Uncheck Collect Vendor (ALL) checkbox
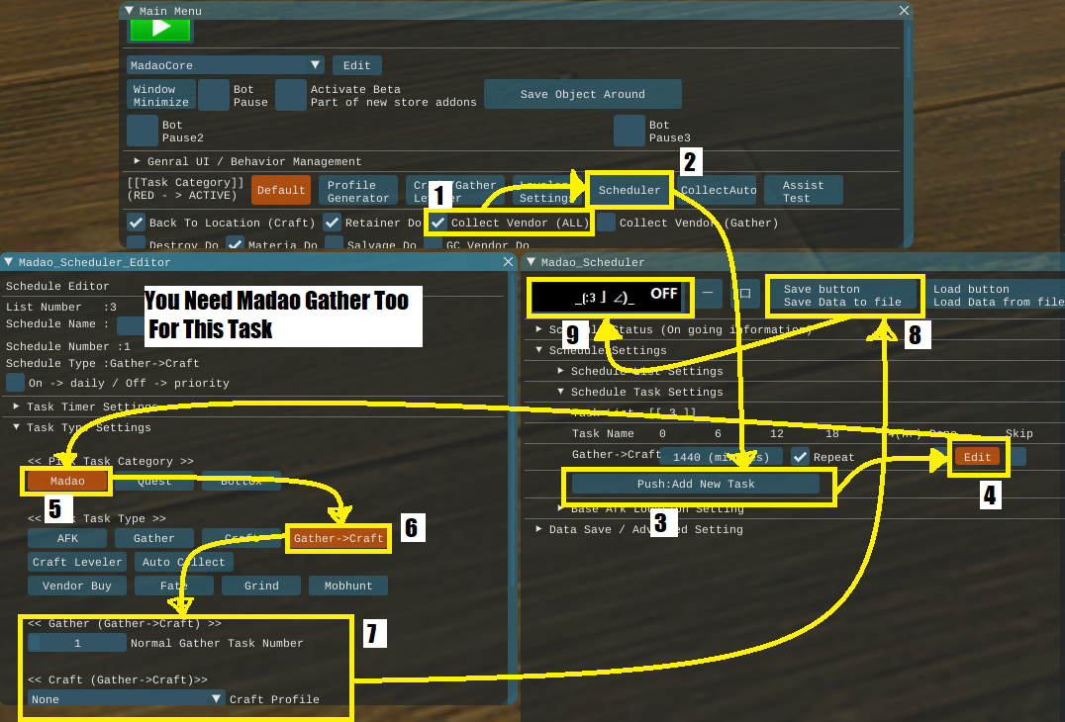Viewport: 1065px width, 722px height. [437, 223]
